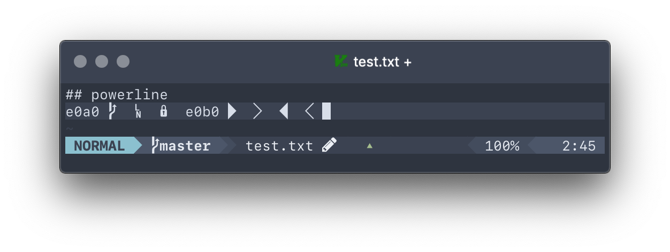Click the NORMAL mode indicator
The height and width of the screenshot is (252, 670).
[x=100, y=146]
